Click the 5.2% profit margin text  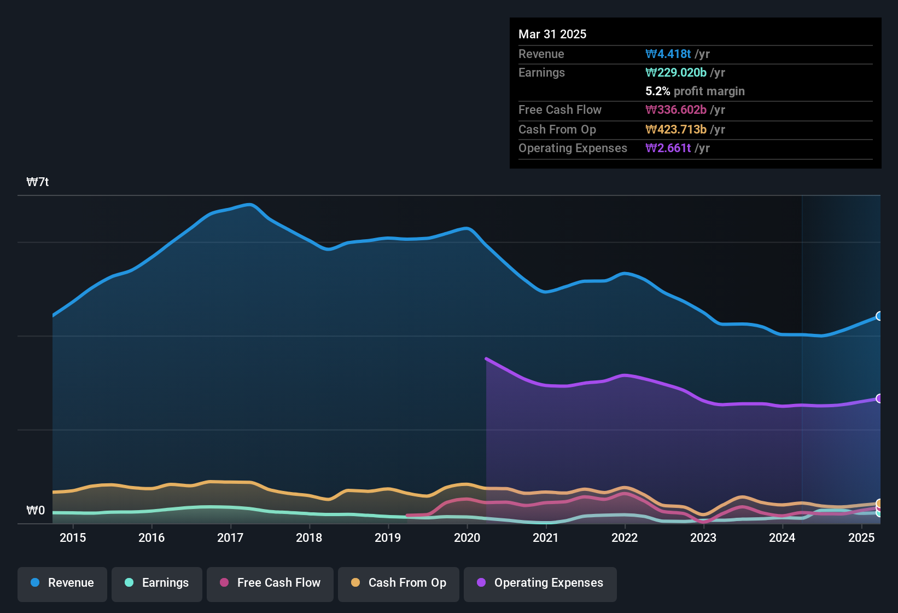tap(695, 91)
